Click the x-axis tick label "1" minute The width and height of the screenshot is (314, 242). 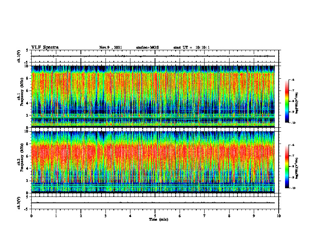pyautogui.click(x=56, y=216)
